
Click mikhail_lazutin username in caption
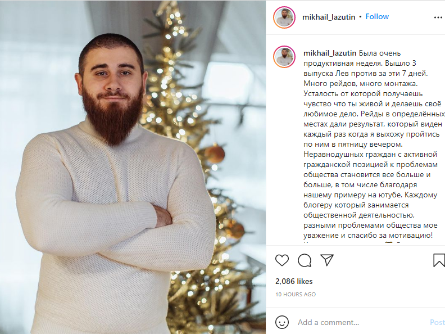330,53
